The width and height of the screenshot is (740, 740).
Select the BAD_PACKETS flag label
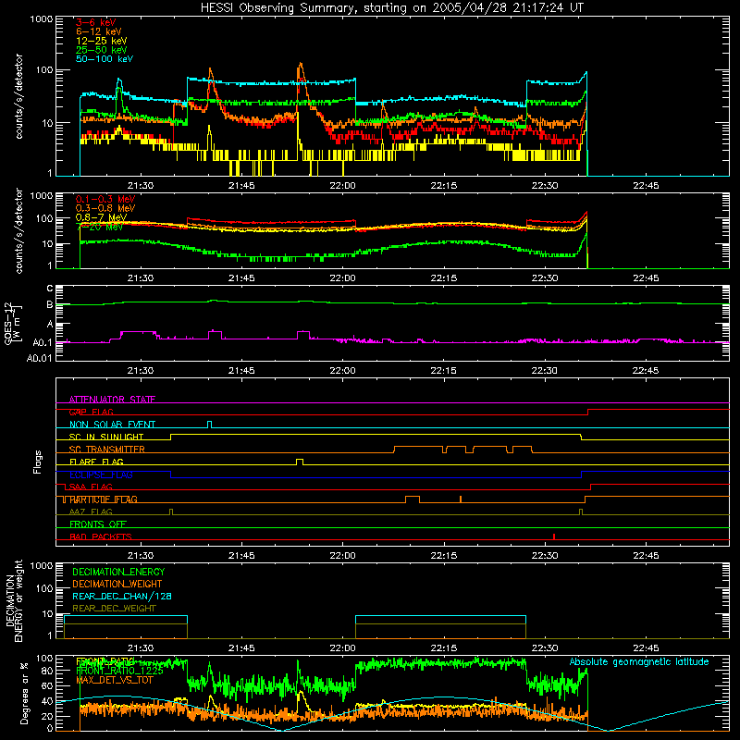click(101, 536)
